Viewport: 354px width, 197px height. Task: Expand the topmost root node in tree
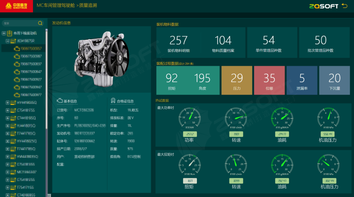coord(4,33)
